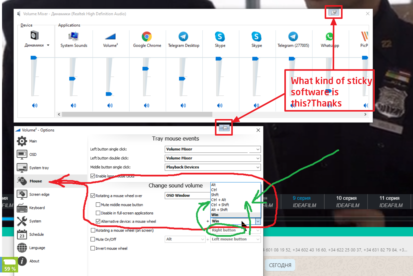Enable Rotating a mouse wheel (on screen)
This screenshot has height=276, width=413.
[x=93, y=230]
